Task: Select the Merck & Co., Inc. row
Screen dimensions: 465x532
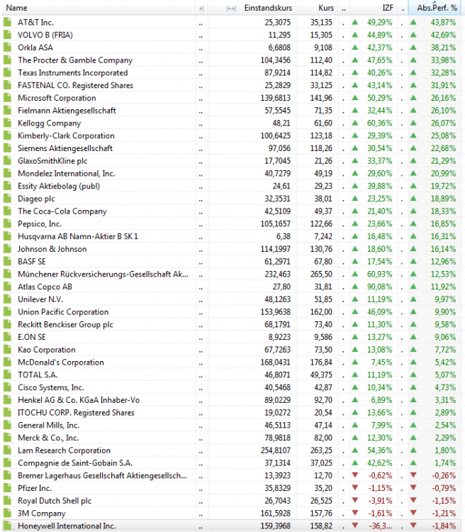Action: pos(232,438)
